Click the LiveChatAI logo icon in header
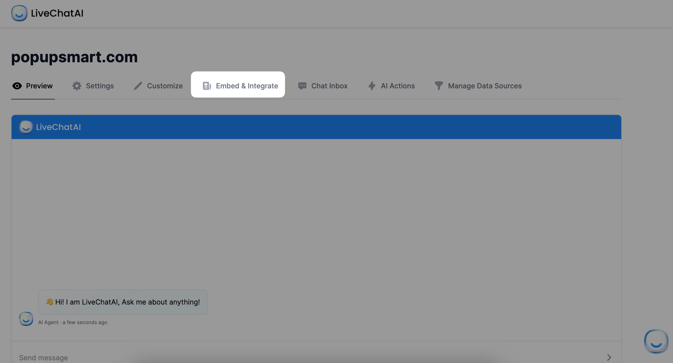 click(19, 13)
